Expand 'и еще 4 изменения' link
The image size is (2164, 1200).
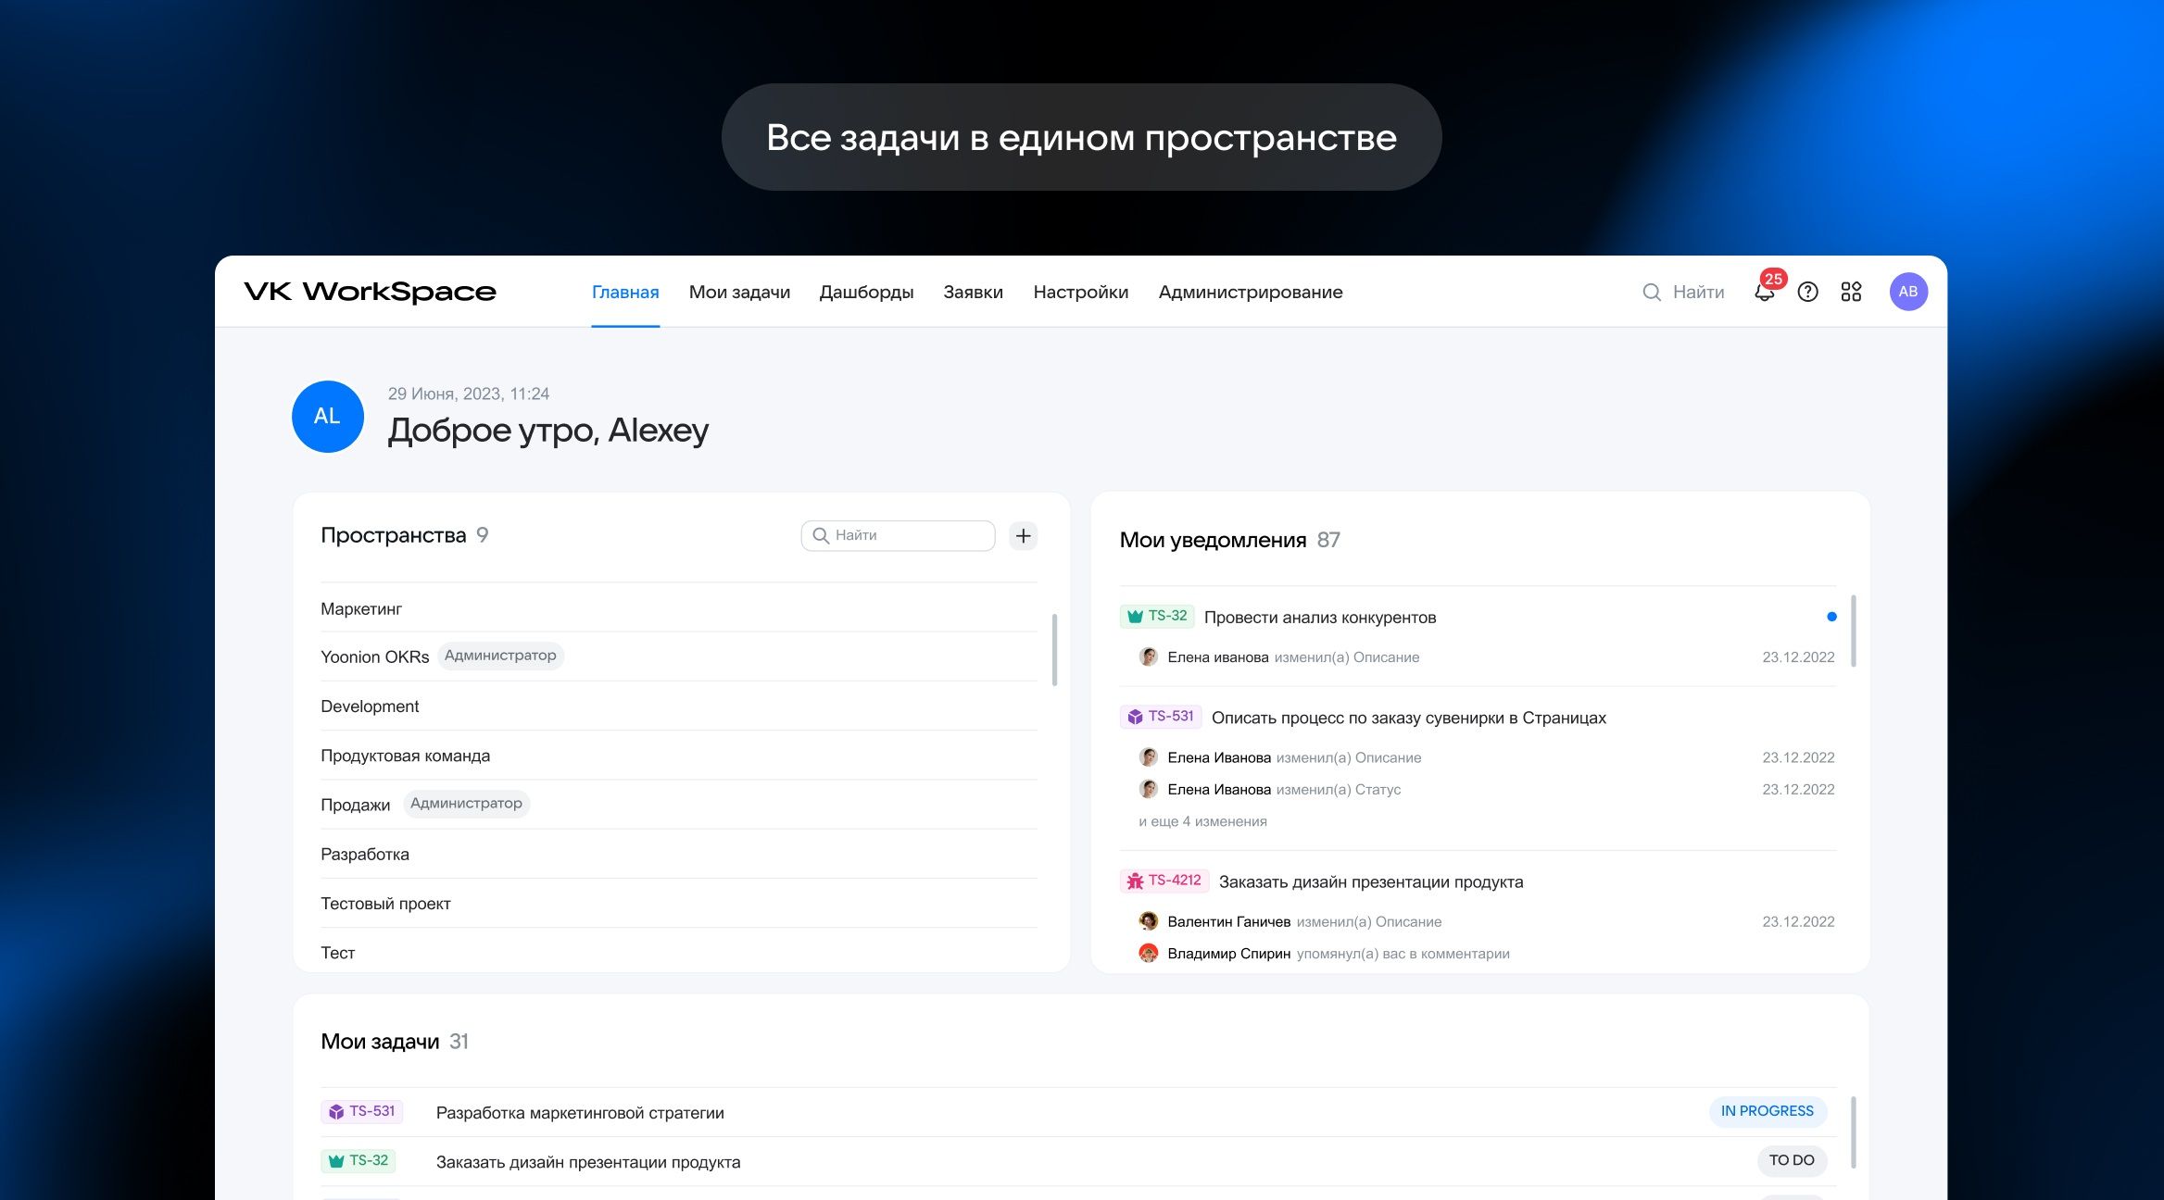[x=1202, y=821]
